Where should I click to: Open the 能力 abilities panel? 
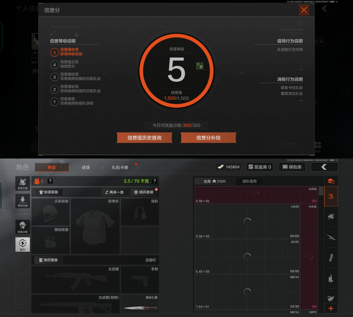point(22,244)
